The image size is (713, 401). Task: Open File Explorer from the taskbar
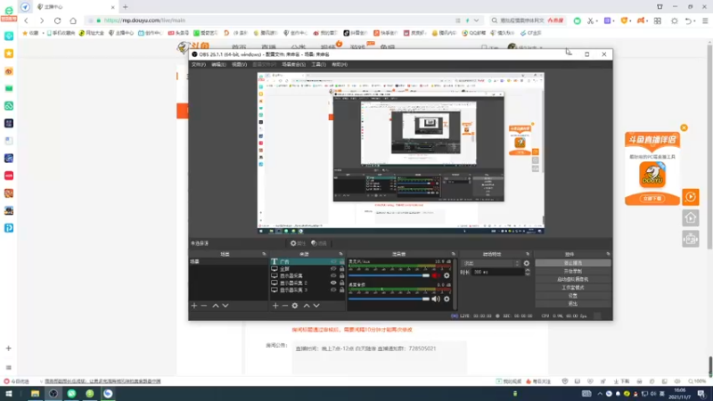click(x=35, y=393)
